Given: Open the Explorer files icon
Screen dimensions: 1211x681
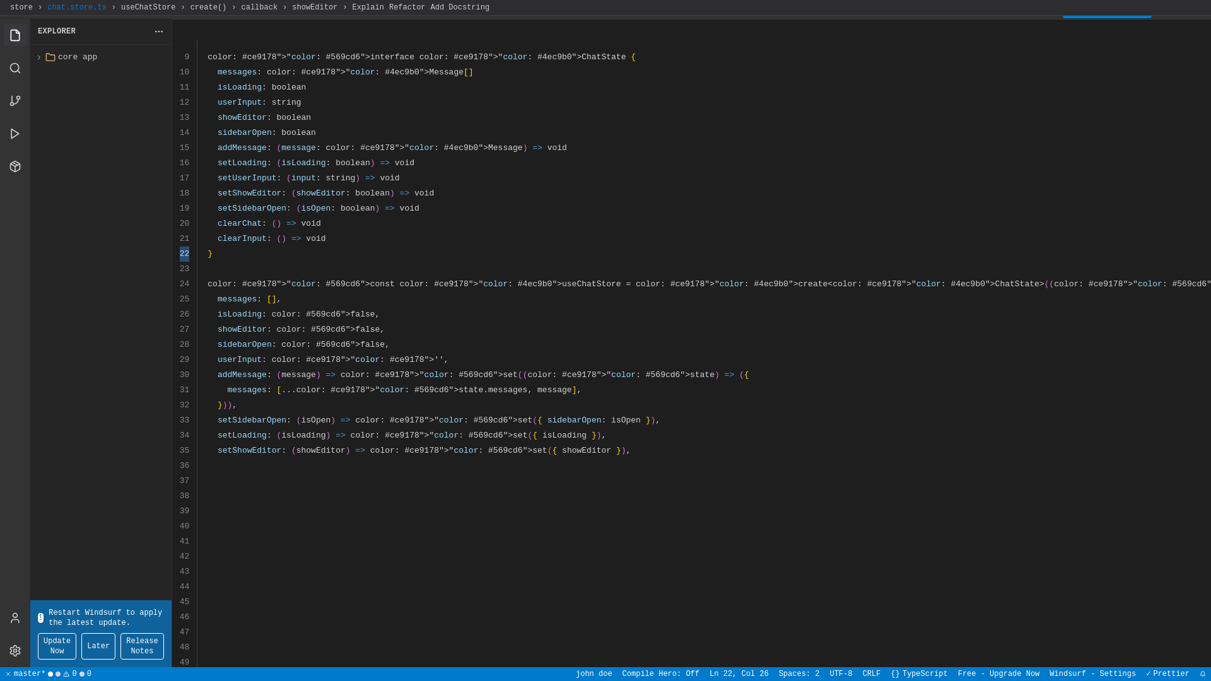Looking at the screenshot, I should point(15,35).
